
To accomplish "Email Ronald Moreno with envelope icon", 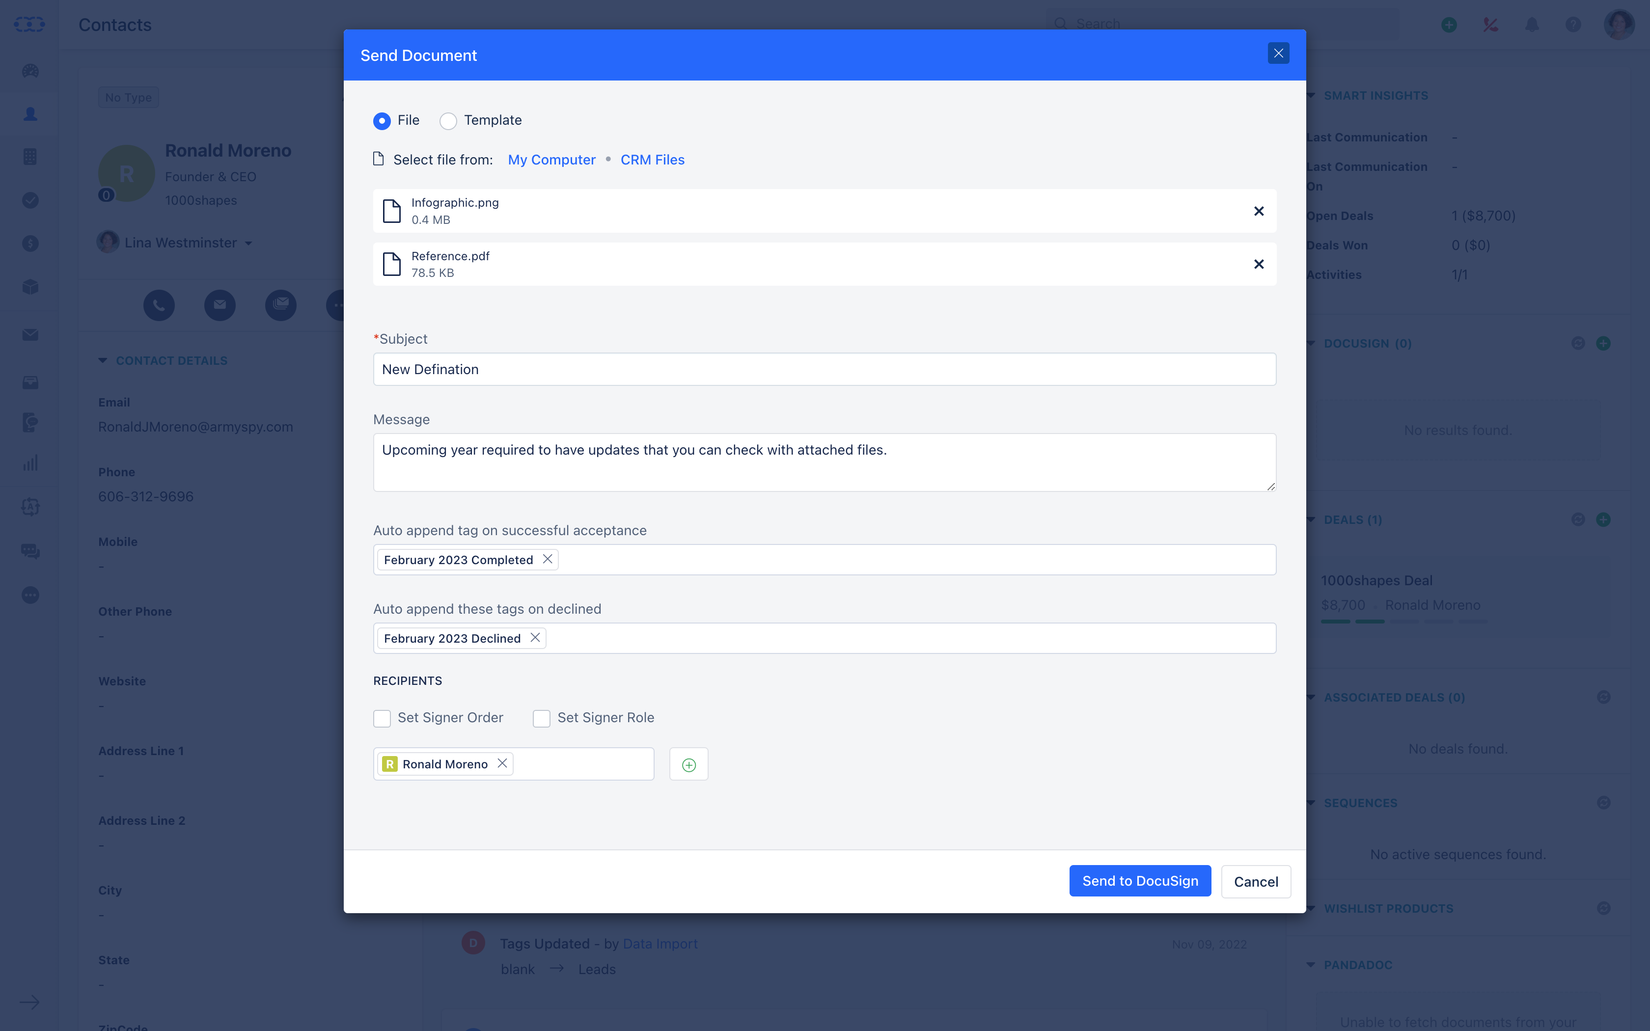I will coord(220,305).
